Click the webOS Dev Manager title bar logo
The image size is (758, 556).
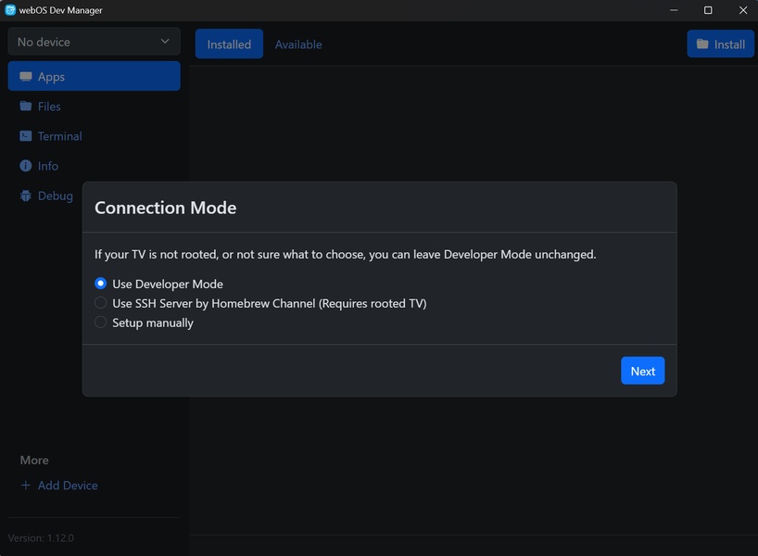point(10,10)
